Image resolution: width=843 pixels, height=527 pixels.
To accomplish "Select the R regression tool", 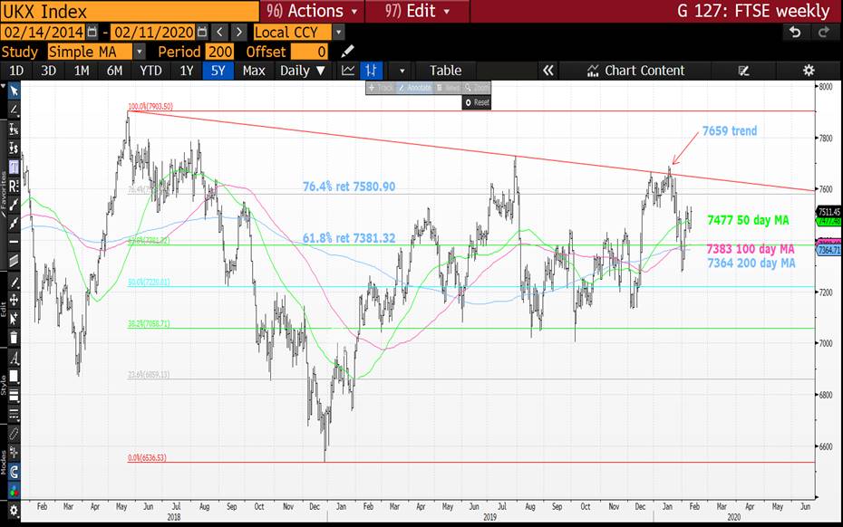I will tap(14, 186).
